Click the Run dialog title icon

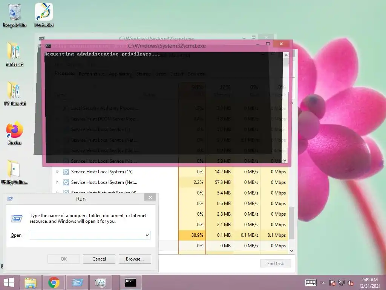[10, 199]
